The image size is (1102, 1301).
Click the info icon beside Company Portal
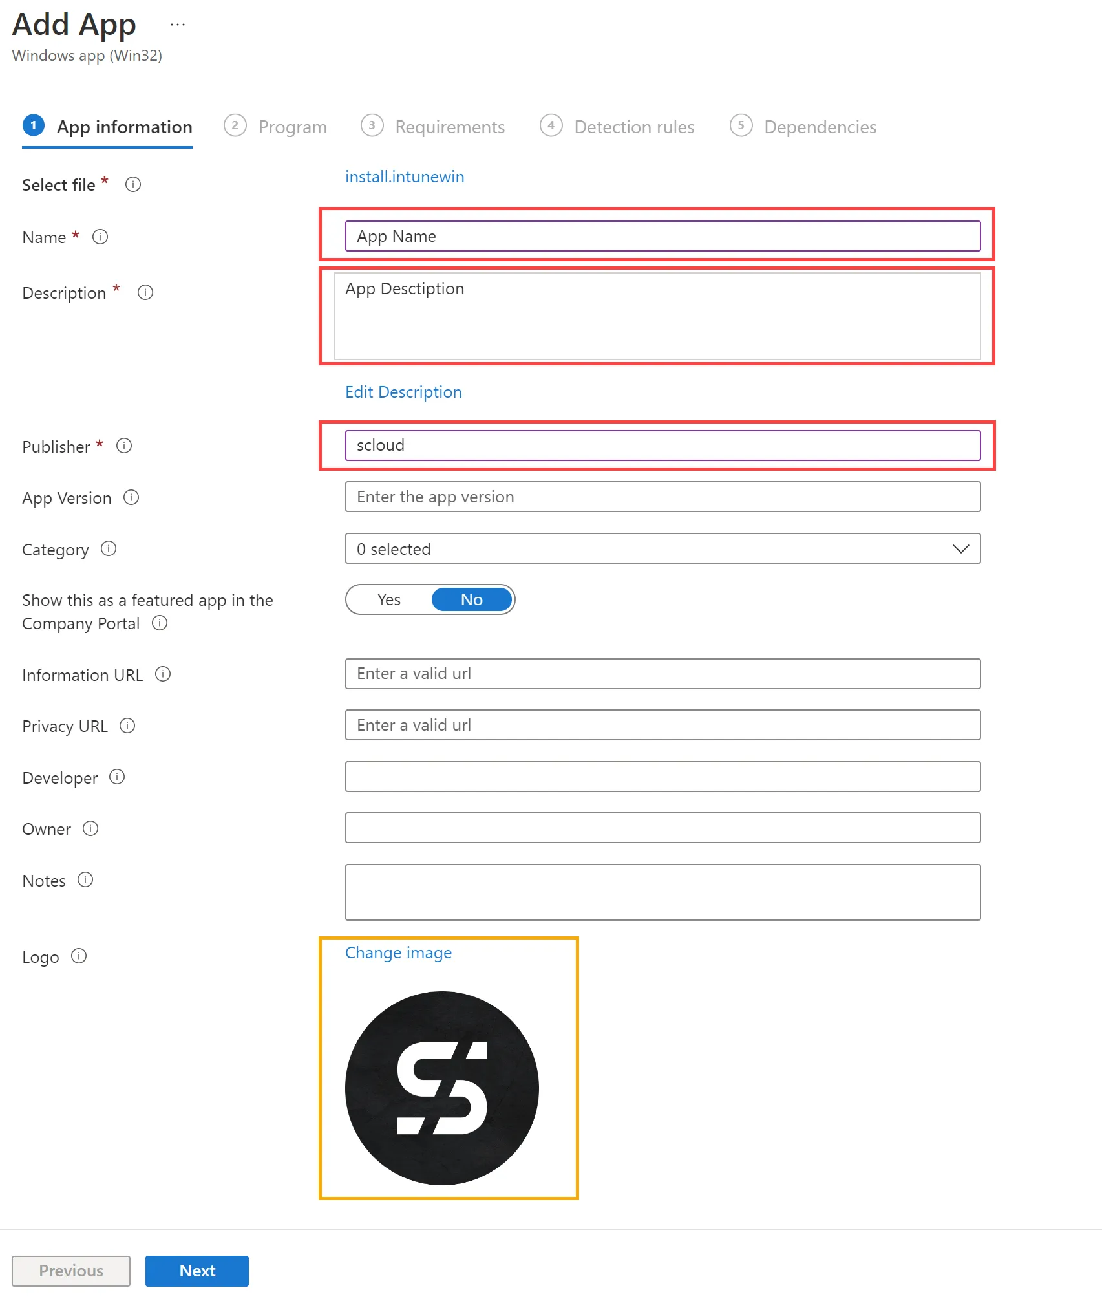[160, 623]
